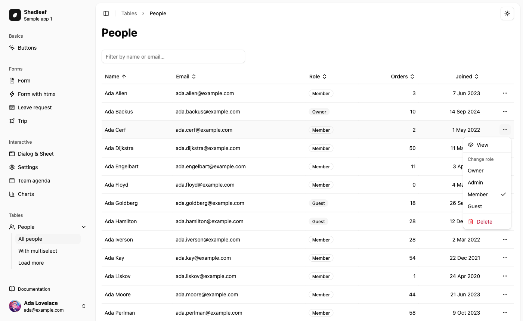Switch theme with the sun icon
This screenshot has height=321, width=523.
point(507,13)
